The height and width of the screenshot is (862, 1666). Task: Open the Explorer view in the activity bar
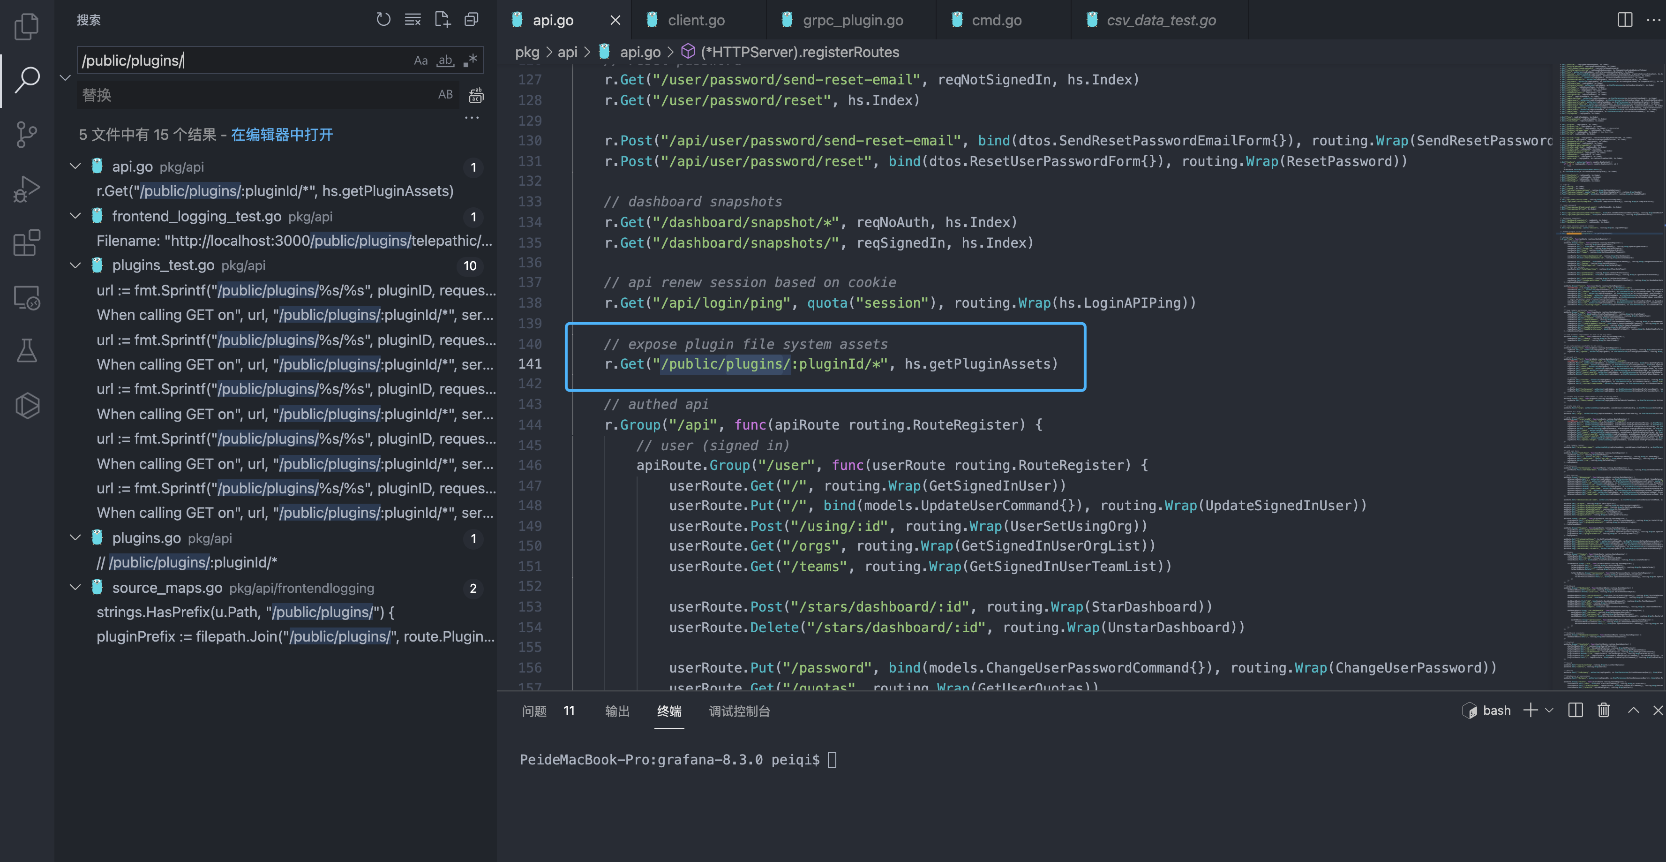pos(27,27)
